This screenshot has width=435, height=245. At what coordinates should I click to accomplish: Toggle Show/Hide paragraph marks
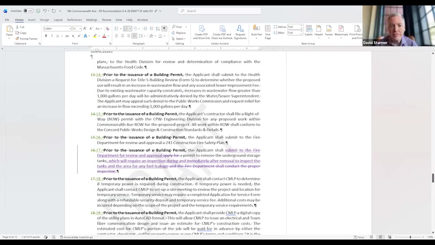[x=164, y=29]
